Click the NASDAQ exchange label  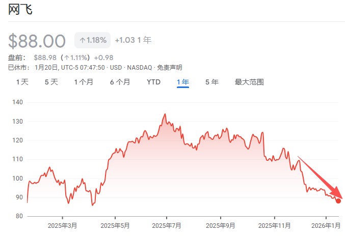[x=140, y=68]
